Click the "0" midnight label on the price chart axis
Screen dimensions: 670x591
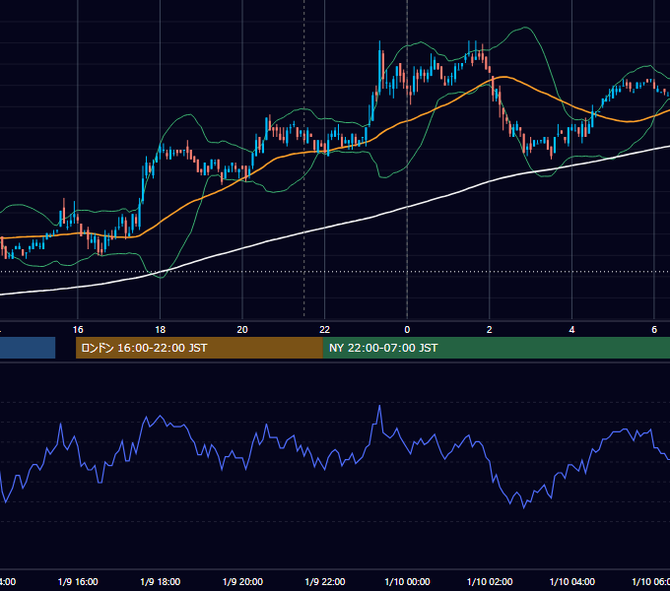point(407,330)
